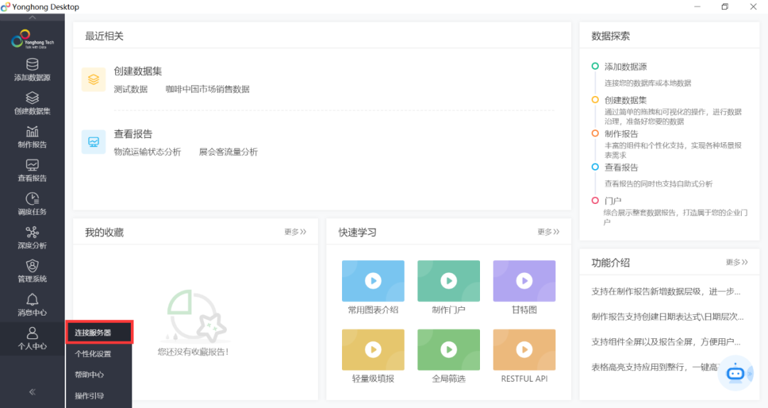Open 创建数据集 heading in 最近相关
Screen dimensions: 768x408
tap(138, 71)
